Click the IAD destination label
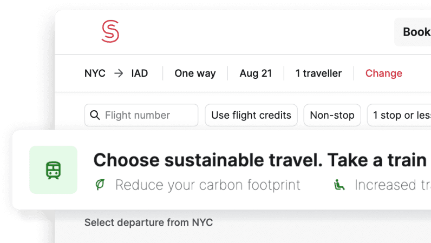The image size is (431, 243). (140, 73)
